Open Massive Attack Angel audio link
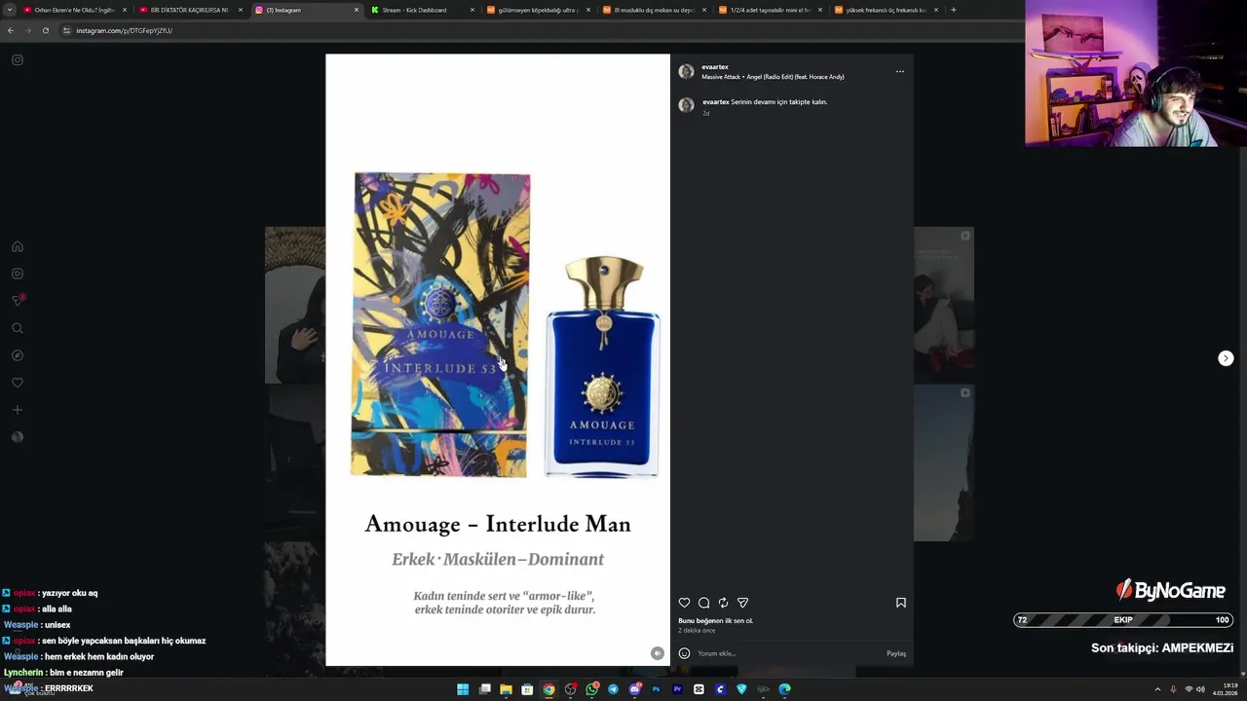Screen dimensions: 1247x701 click(773, 77)
